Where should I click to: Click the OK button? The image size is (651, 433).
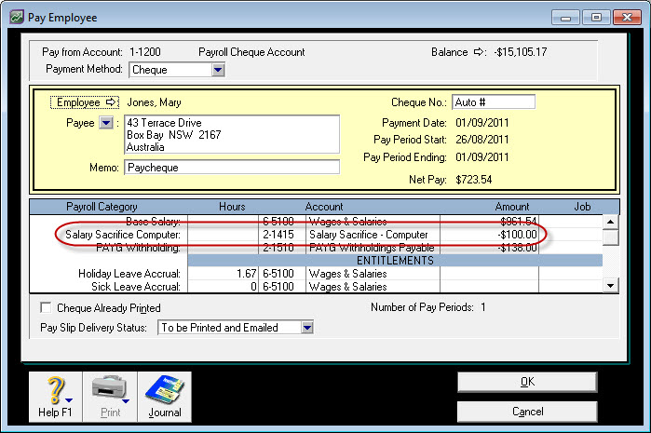(x=527, y=382)
